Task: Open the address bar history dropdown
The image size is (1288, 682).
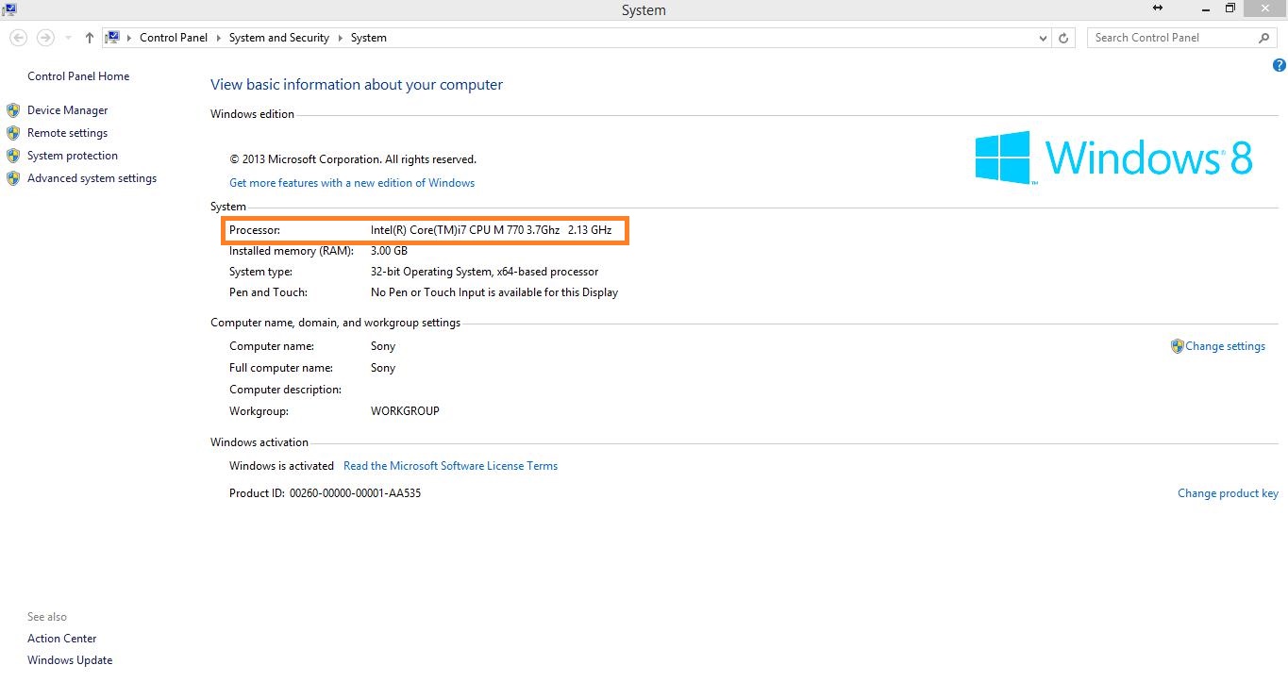Action: click(1042, 37)
